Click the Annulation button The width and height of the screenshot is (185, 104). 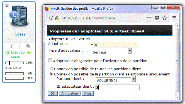click(x=70, y=93)
